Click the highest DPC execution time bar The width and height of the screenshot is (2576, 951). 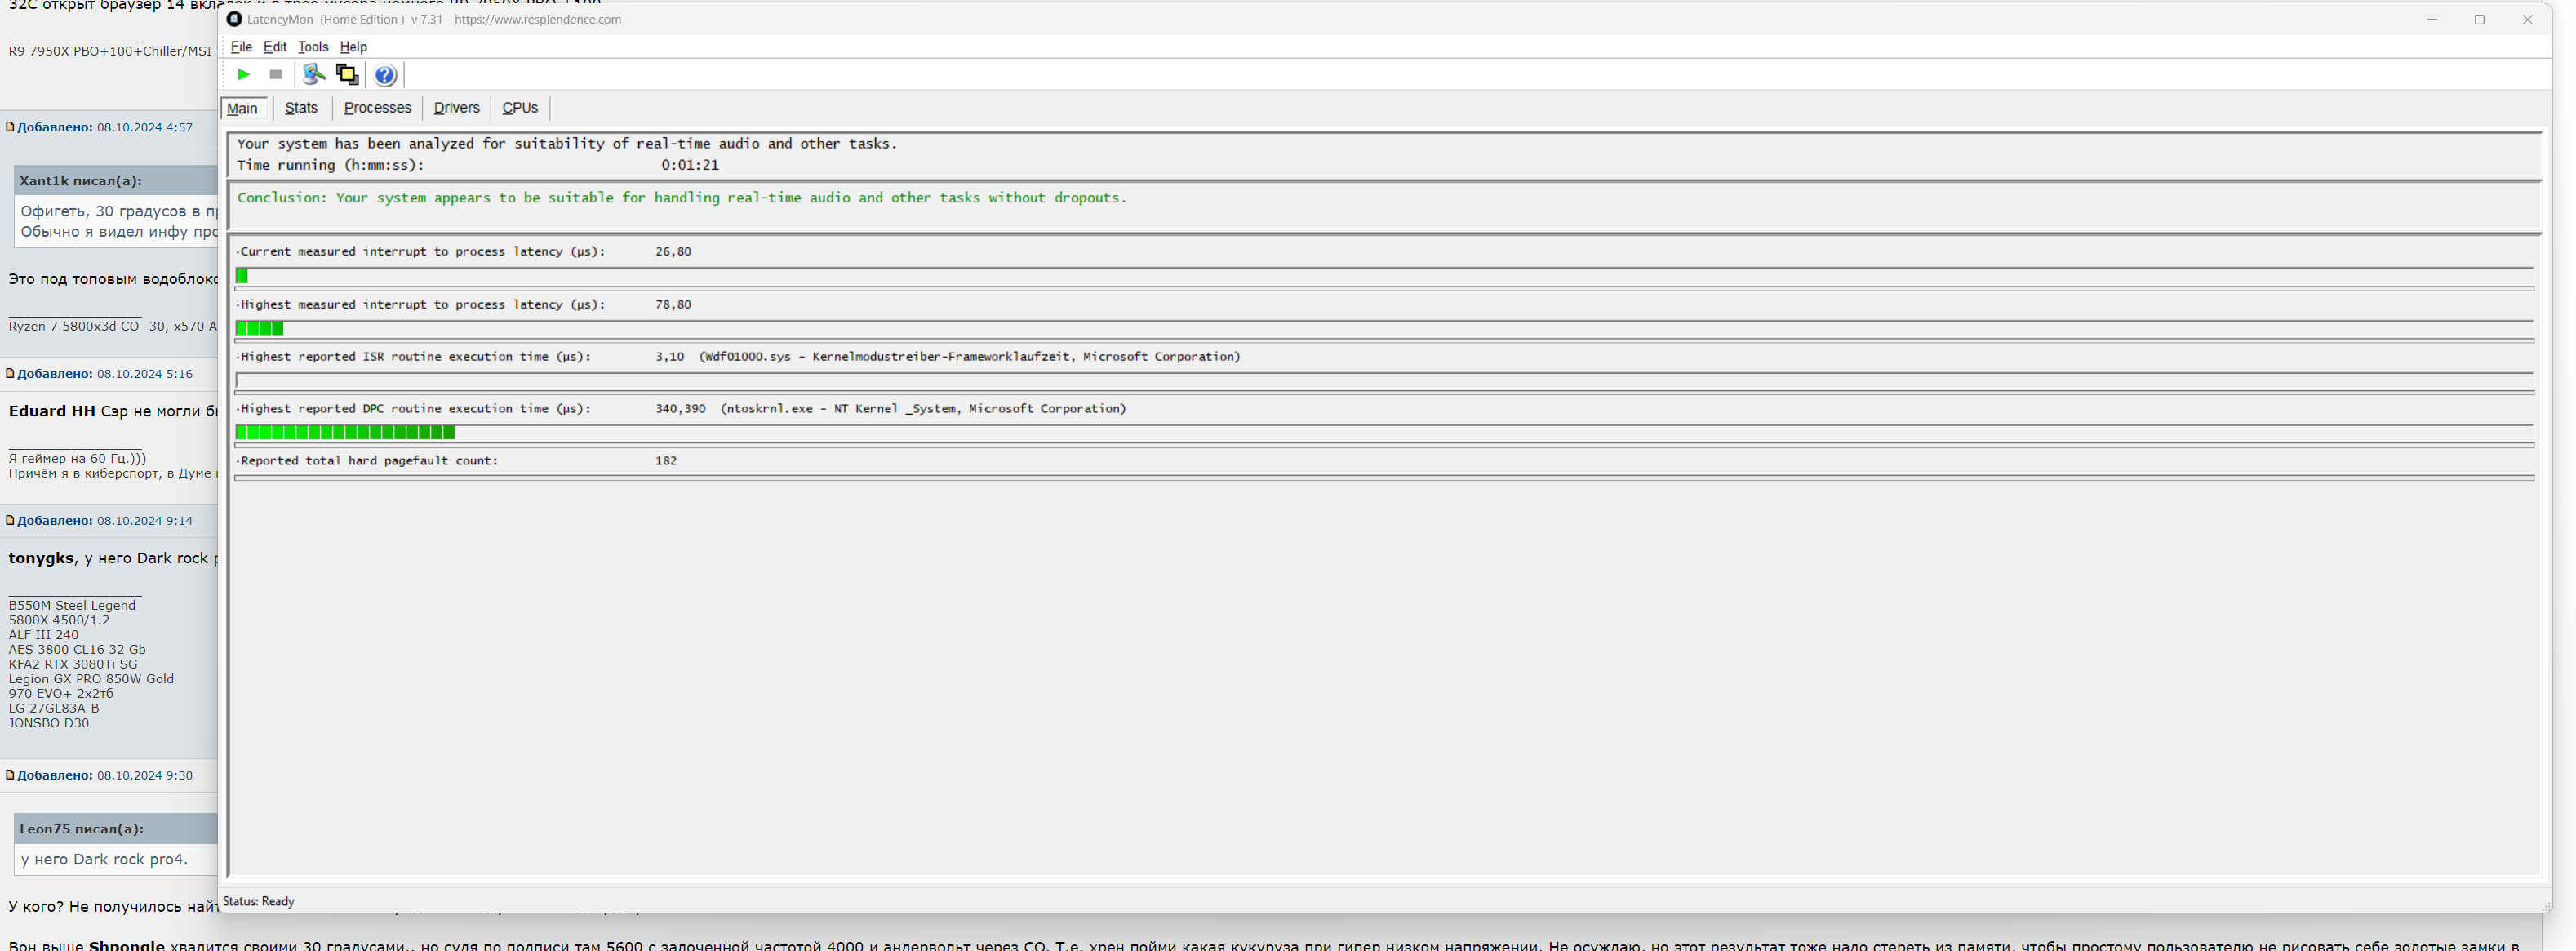tap(345, 432)
